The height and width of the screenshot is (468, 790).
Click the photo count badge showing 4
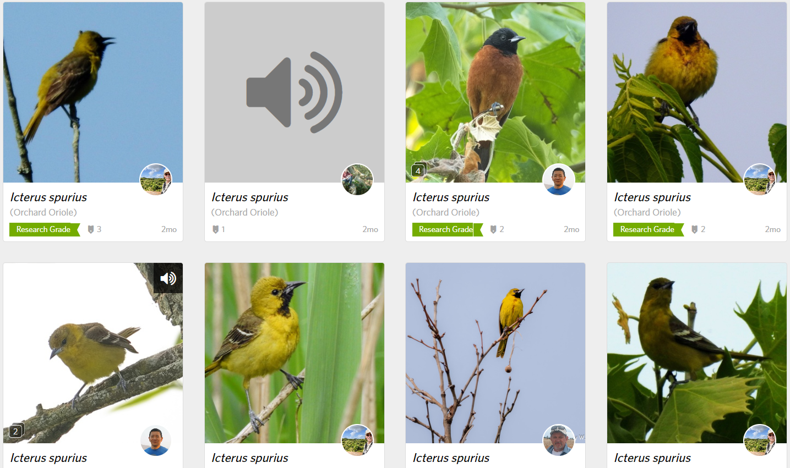418,170
